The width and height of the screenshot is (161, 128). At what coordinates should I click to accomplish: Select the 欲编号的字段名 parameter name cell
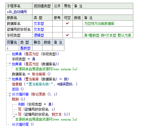click(19, 29)
